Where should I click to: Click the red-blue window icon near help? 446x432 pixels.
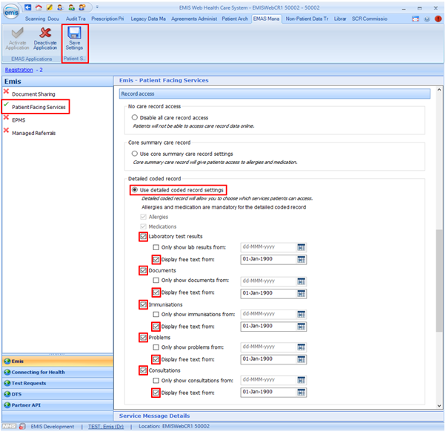coord(416,19)
